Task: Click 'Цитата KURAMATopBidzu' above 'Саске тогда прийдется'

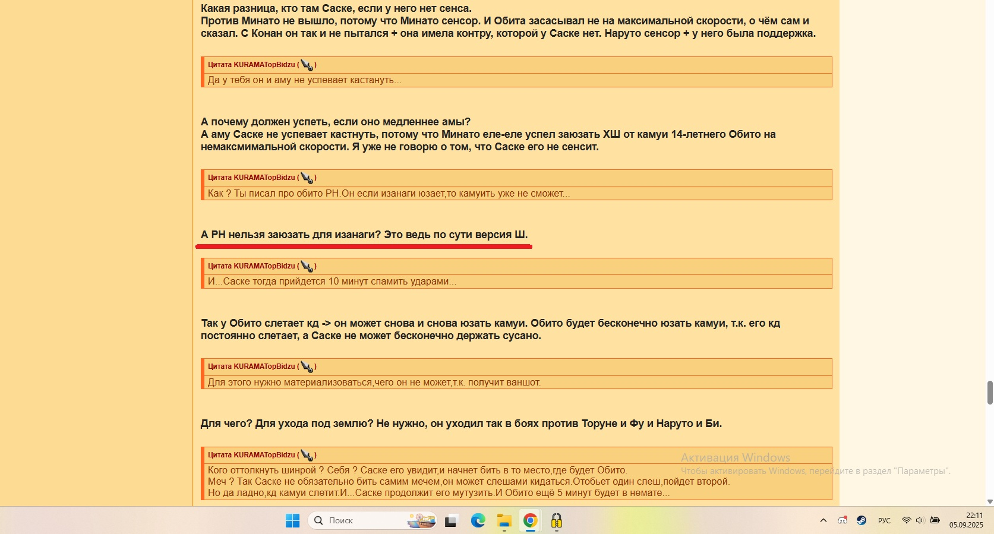Action: 251,266
